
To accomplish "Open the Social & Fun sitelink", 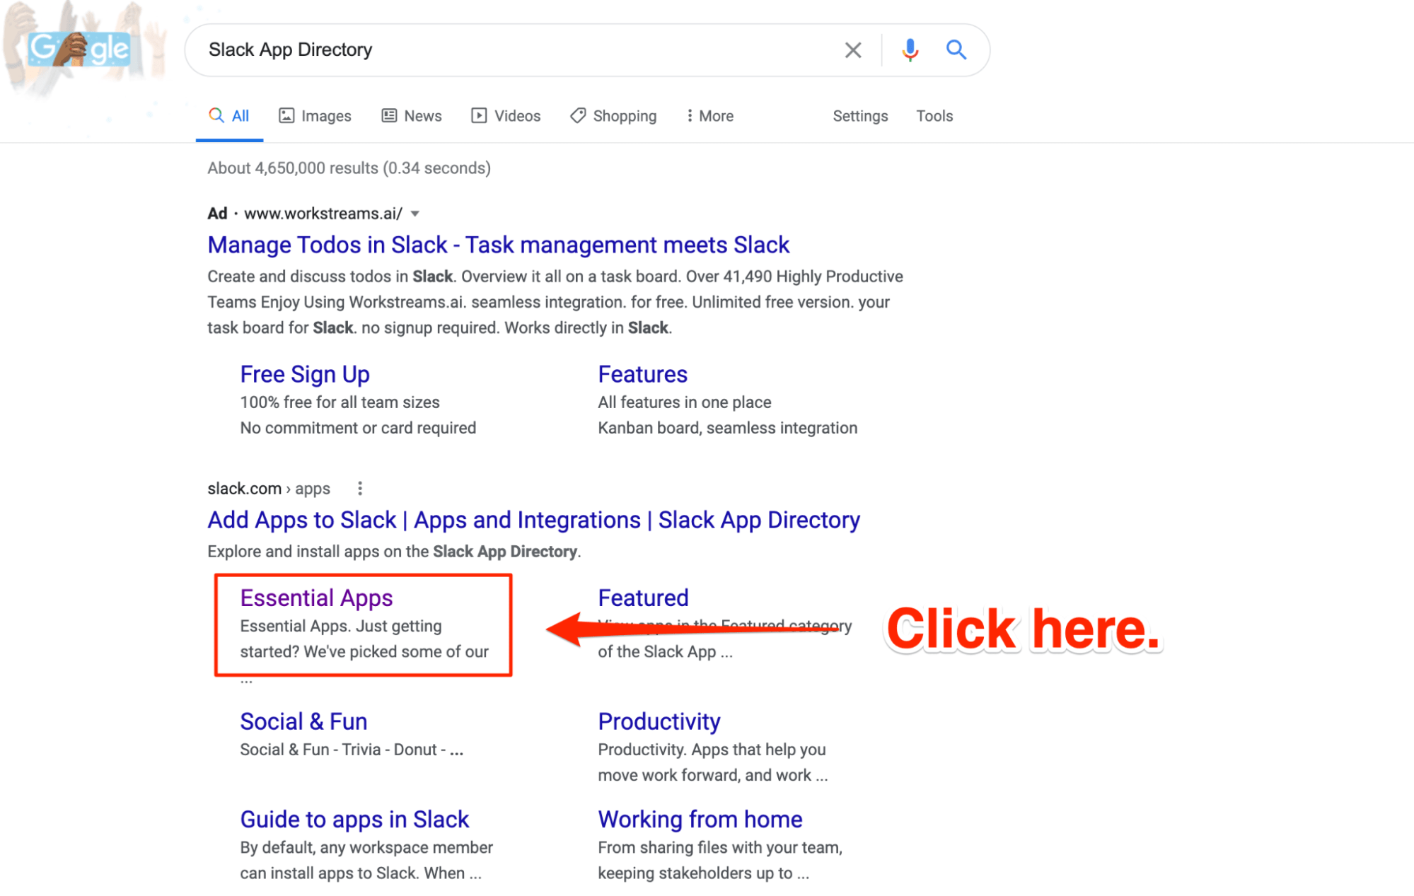I will pos(303,721).
